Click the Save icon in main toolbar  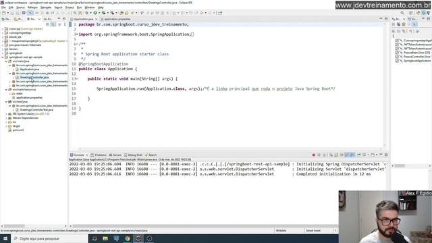[12, 13]
